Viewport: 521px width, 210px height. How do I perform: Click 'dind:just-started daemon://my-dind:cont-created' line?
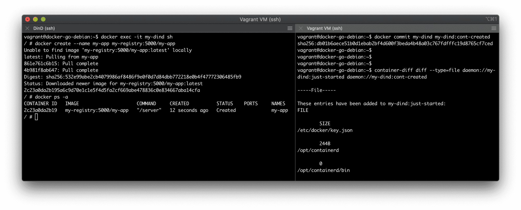pyautogui.click(x=362, y=77)
